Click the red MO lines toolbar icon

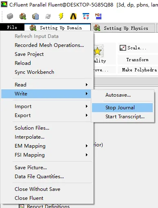coord(98,16)
